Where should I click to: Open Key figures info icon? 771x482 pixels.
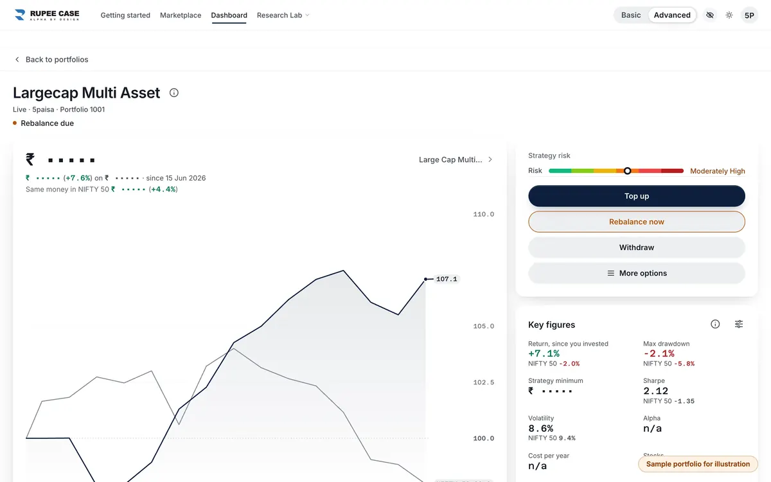coord(715,324)
